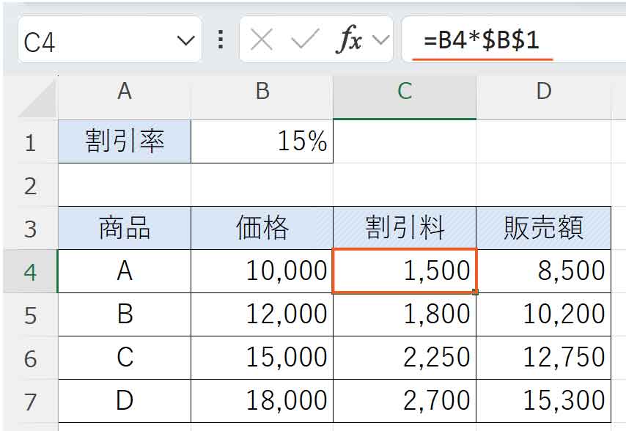Screen dimensions: 626x431
Task: Click the Insert Function fx icon
Action: (352, 40)
